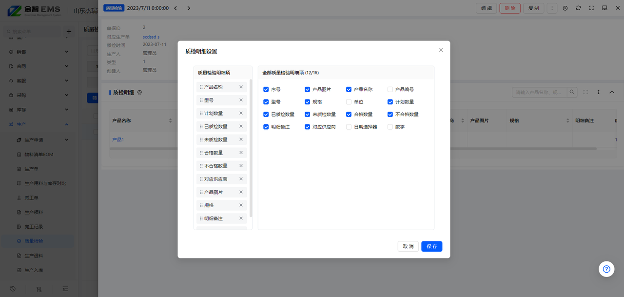Remove 对应供应商 from selected items list
Image resolution: width=624 pixels, height=297 pixels.
tap(241, 179)
